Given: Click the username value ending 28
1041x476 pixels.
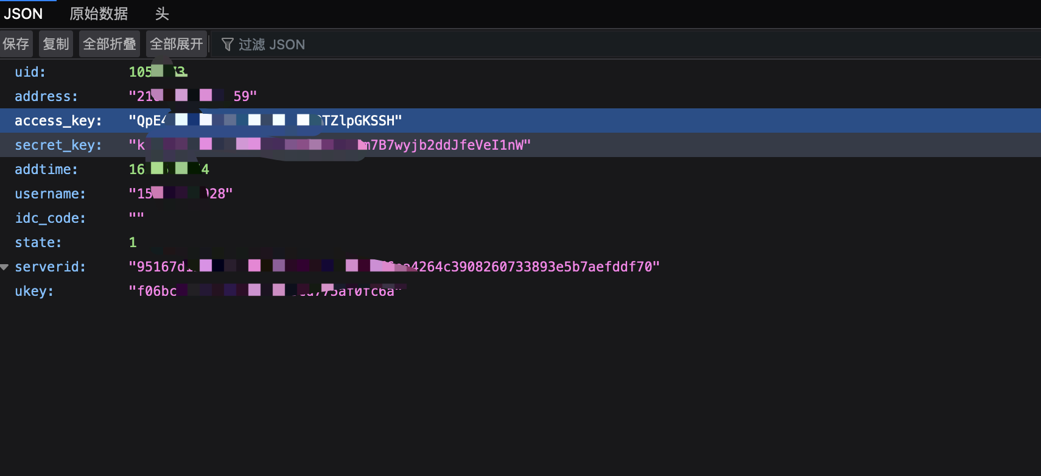Looking at the screenshot, I should pos(181,194).
